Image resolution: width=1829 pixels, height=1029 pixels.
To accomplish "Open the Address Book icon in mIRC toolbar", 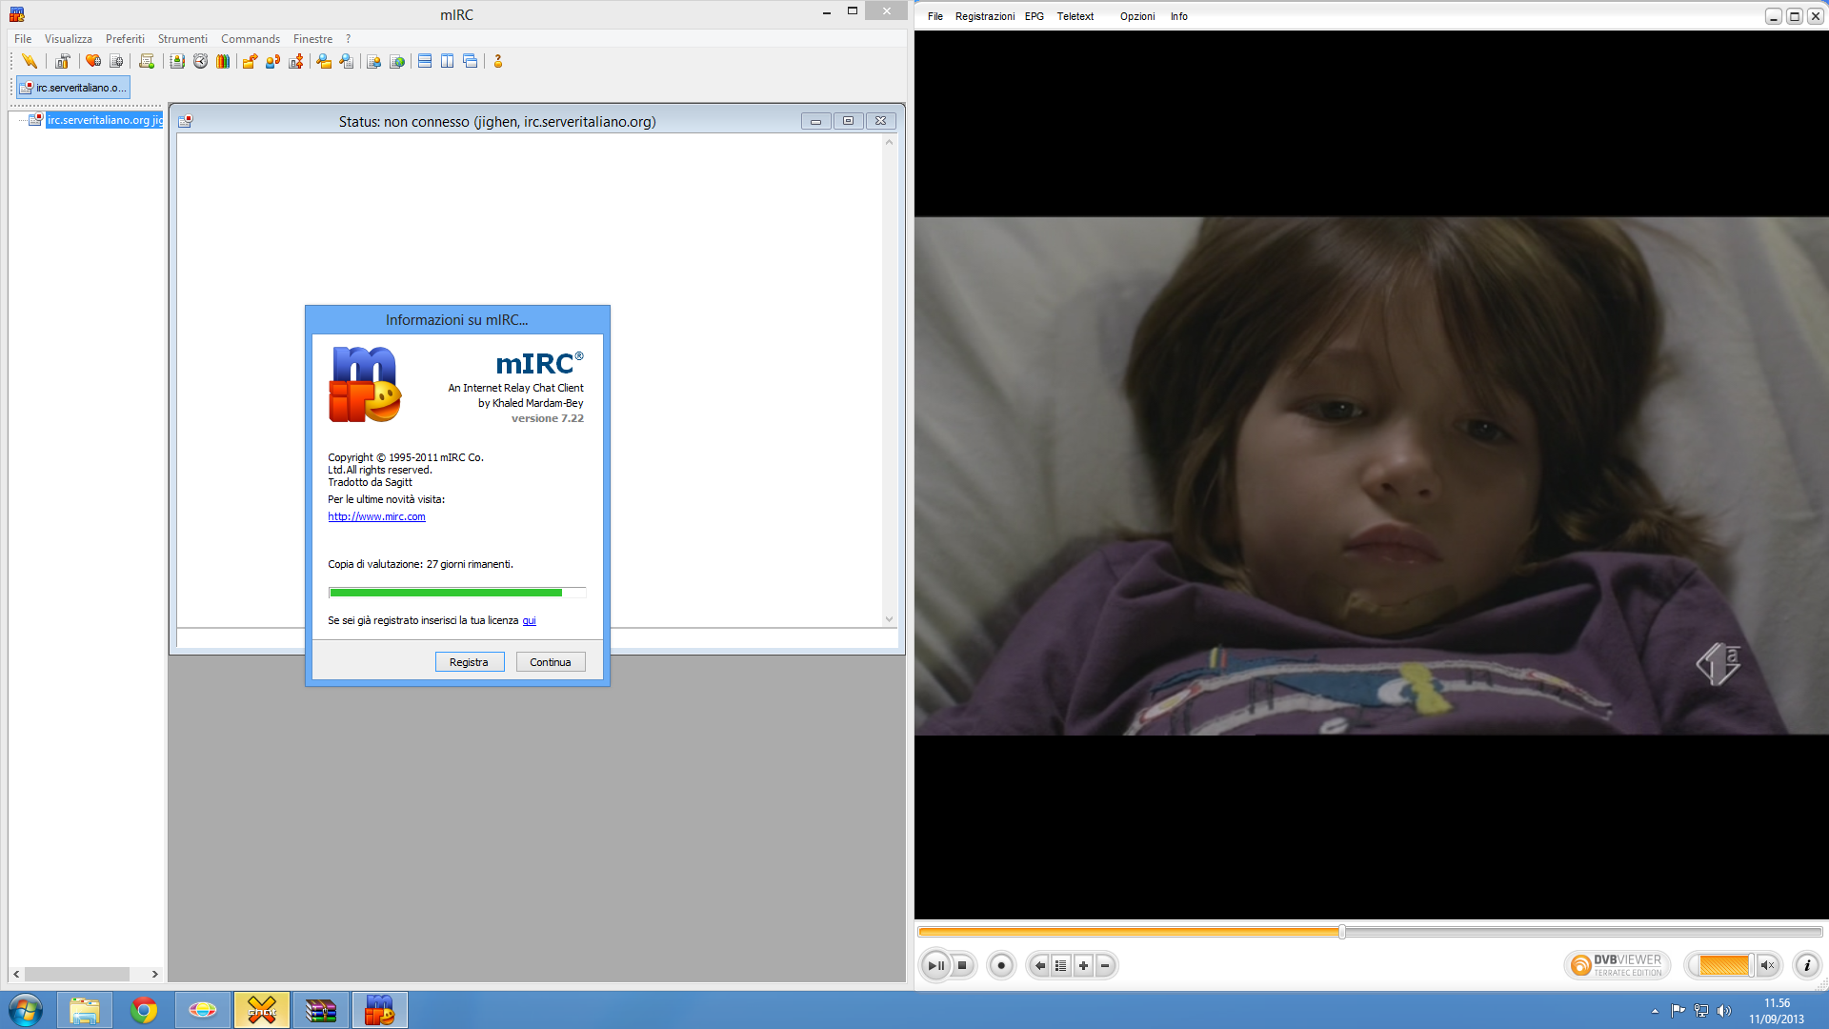I will tap(177, 61).
